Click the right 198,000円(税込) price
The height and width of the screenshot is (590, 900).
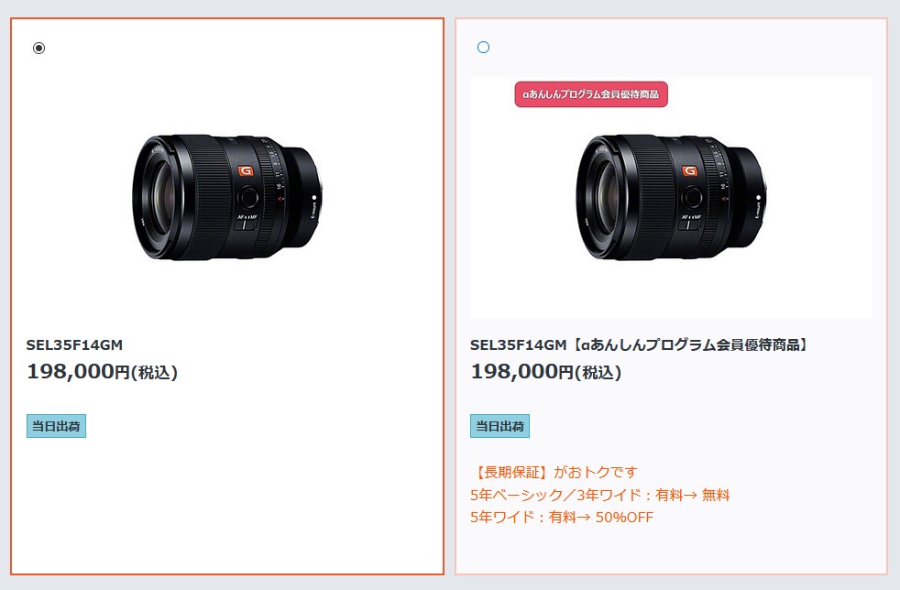(546, 371)
